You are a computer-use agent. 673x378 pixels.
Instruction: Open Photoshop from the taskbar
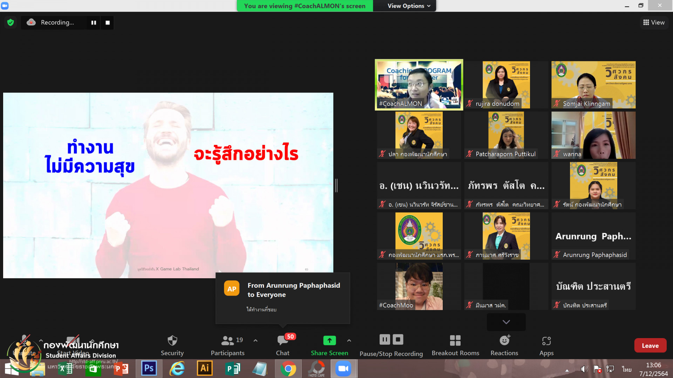[149, 369]
